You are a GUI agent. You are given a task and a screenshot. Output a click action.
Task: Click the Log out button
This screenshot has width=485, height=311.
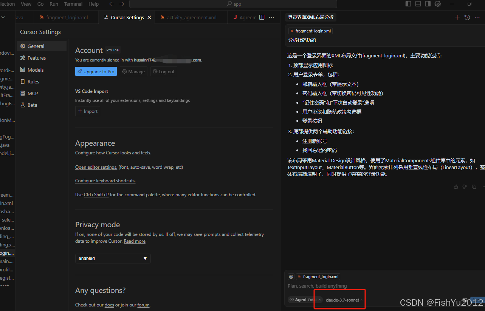(x=164, y=71)
